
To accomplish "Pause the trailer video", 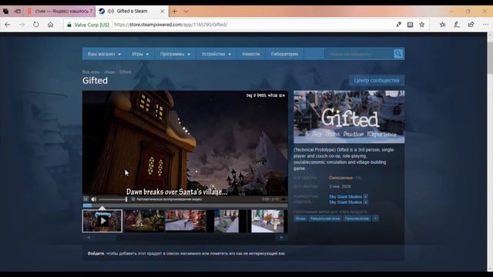I will pos(86,199).
